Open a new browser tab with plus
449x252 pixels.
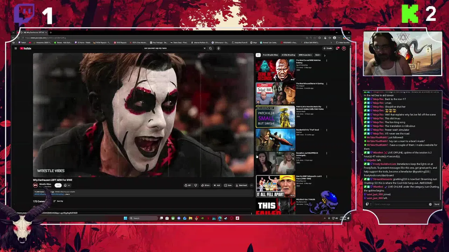pos(51,33)
